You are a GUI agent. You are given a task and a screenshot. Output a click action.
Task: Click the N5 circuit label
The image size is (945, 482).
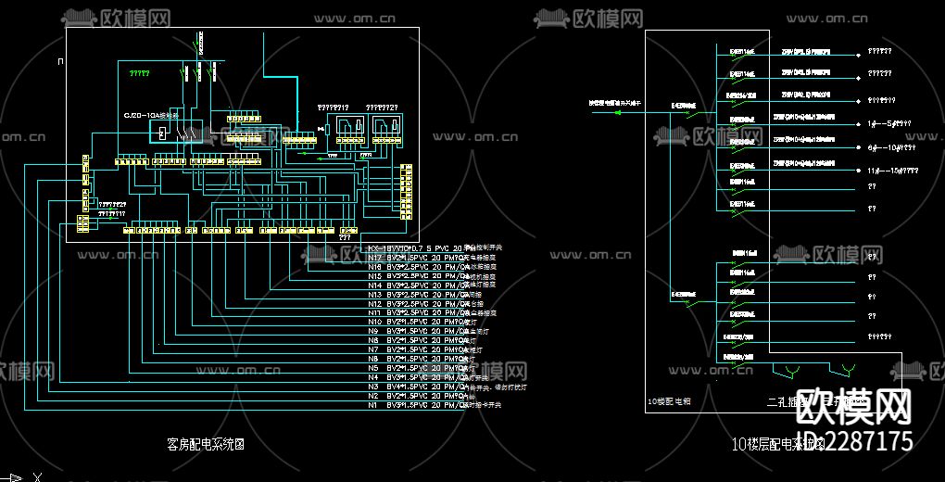pyautogui.click(x=372, y=368)
